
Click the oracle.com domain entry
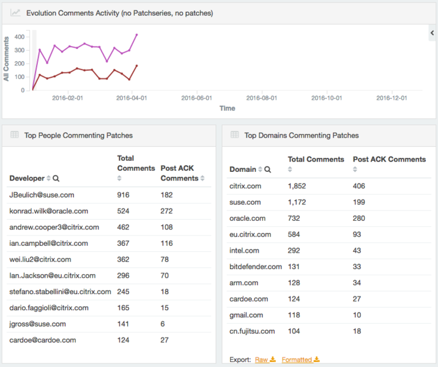(x=247, y=218)
